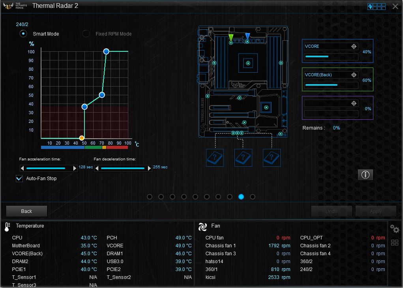Select the green VCORE(Back) marker on motherboard
This screenshot has width=403, height=288.
click(231, 37)
